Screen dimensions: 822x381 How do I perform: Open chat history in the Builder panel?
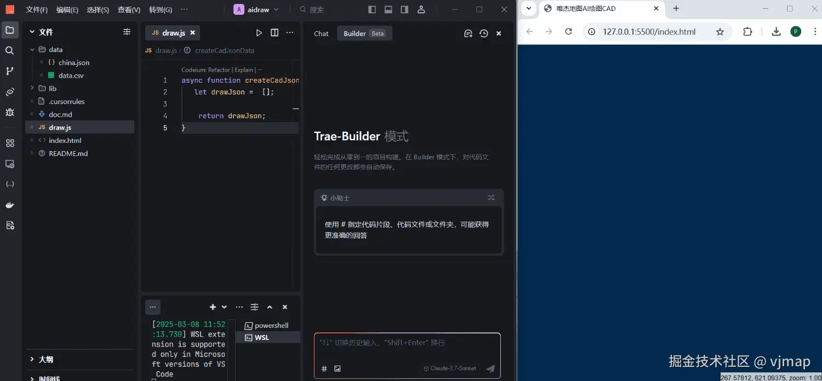[x=483, y=33]
